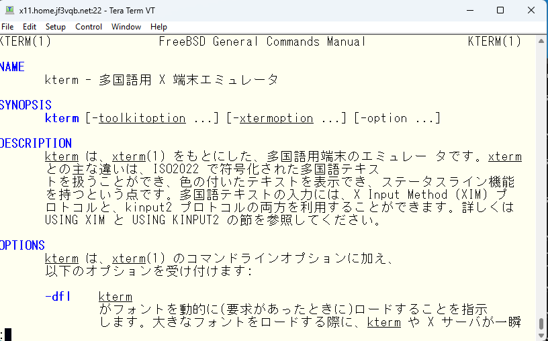Click the underlined kterm after -dfl
Screen dimensions: 548x341
click(116, 297)
